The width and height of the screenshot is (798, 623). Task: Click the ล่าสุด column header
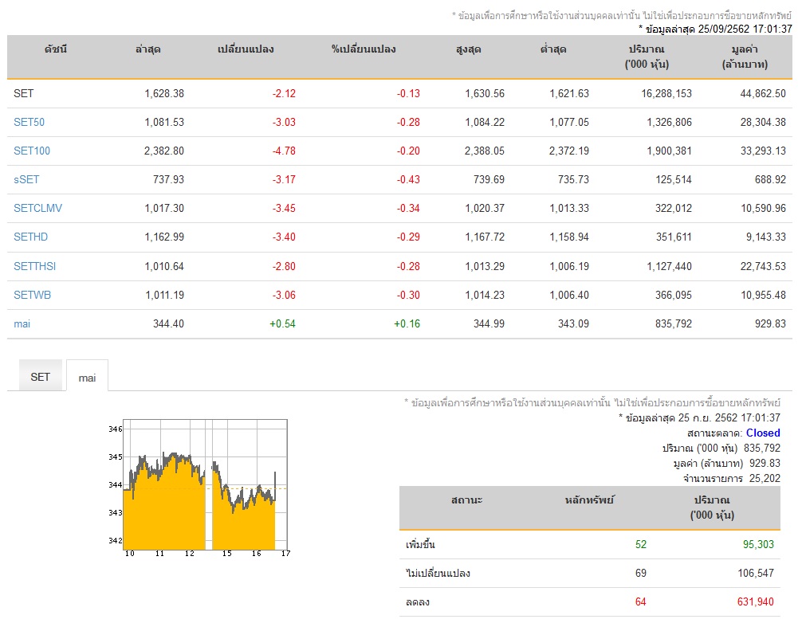tap(147, 49)
